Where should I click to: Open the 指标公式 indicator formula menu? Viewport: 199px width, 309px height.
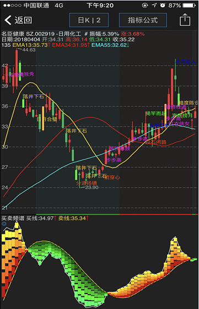click(143, 20)
